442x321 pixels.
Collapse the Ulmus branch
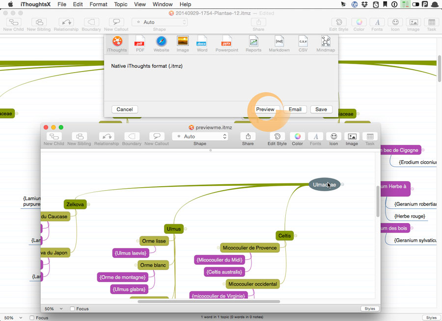[186, 229]
